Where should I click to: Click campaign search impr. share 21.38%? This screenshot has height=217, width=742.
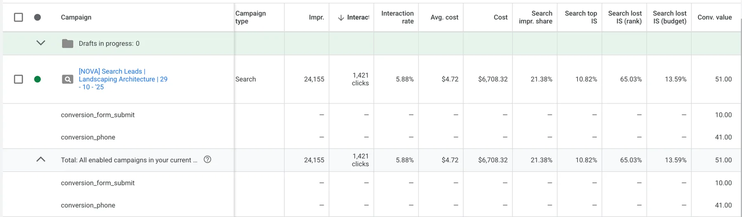(542, 79)
